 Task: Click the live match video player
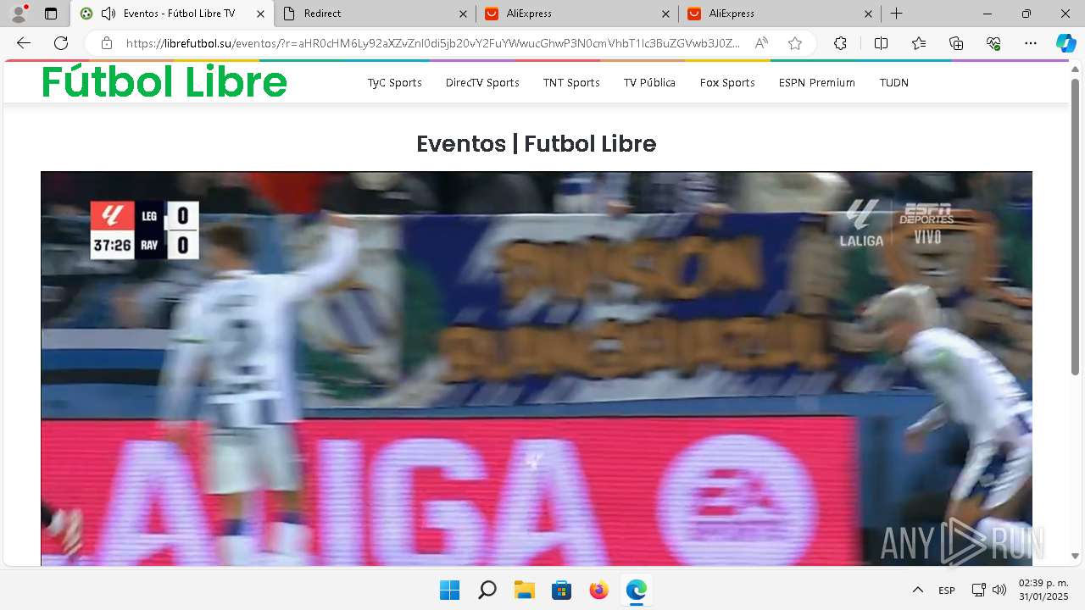click(537, 369)
